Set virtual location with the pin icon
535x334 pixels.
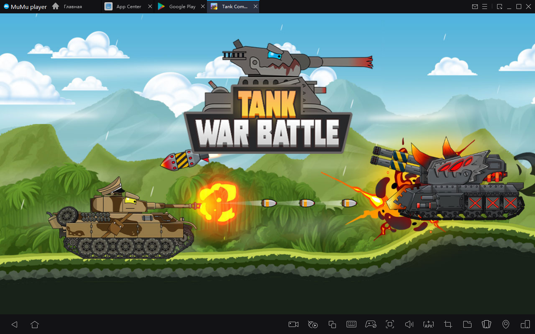point(506,324)
